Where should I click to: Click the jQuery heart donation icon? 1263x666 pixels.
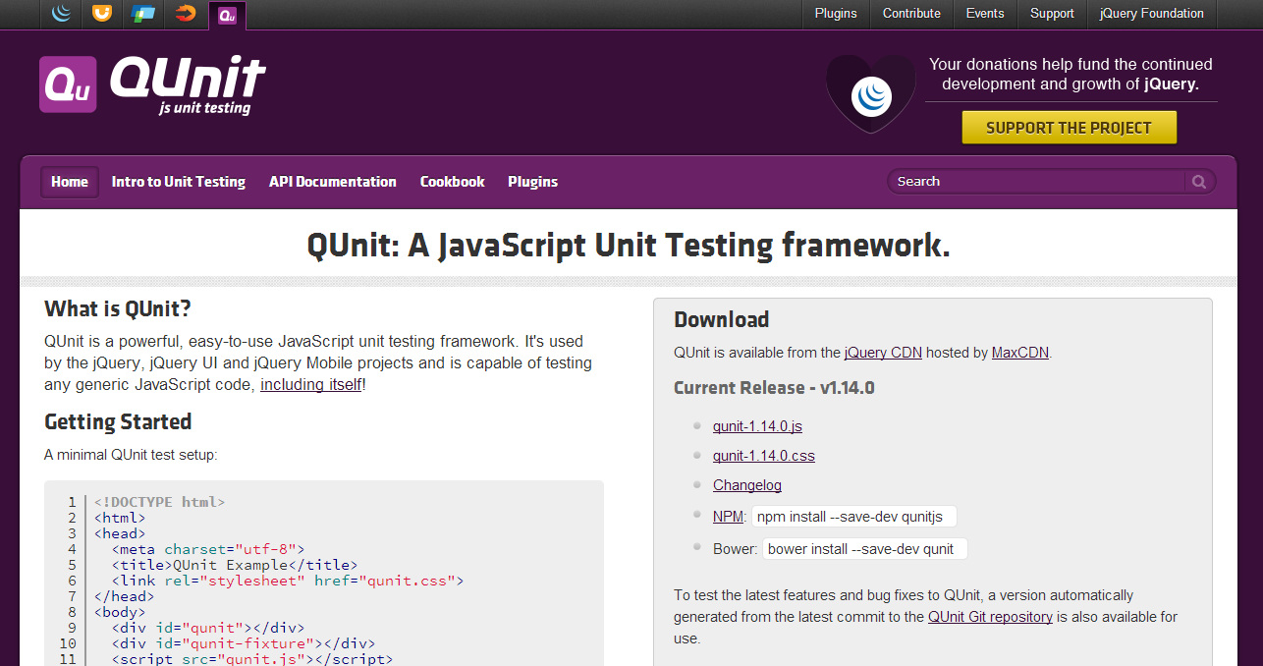870,94
